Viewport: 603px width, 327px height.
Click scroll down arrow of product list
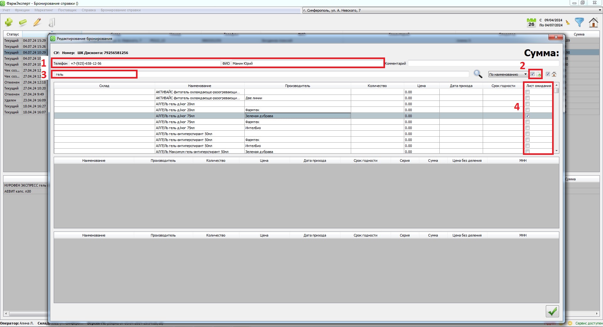pyautogui.click(x=557, y=151)
